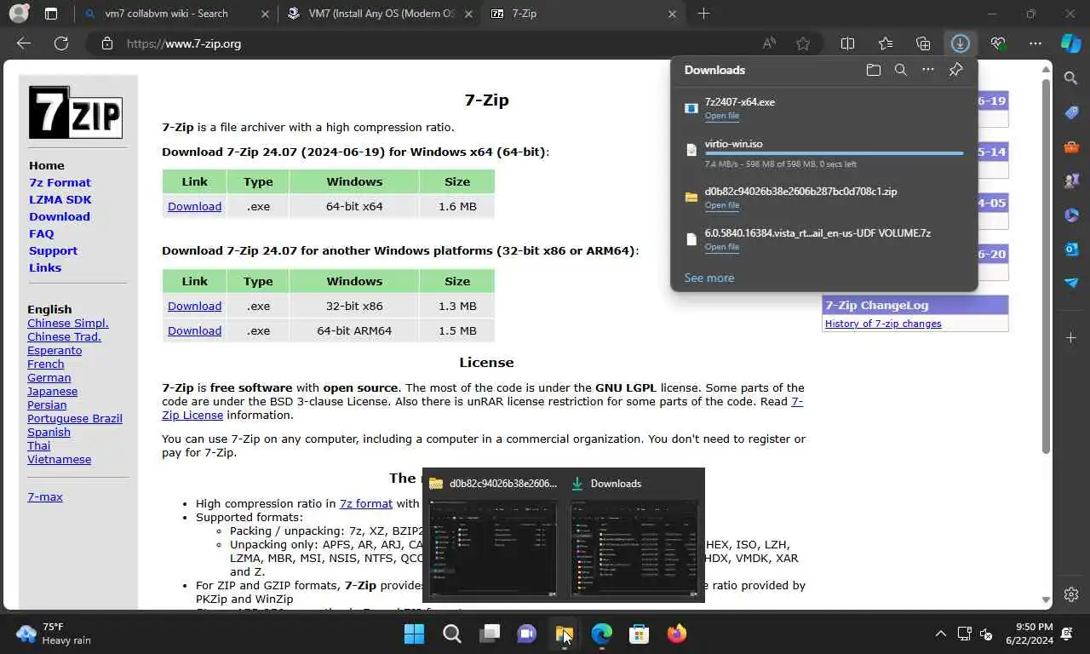Viewport: 1090px width, 654px height.
Task: Click the Edge profile avatar icon
Action: tap(19, 14)
